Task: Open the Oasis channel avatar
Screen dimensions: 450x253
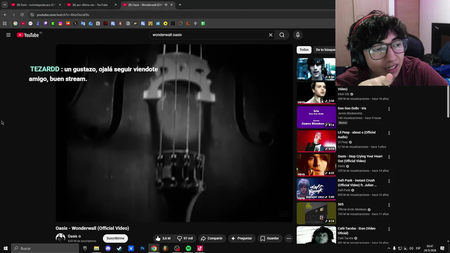Action: point(60,238)
